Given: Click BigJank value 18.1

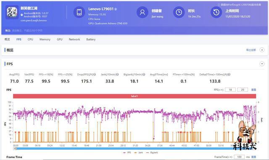Looking at the screenshot, I should [134, 81].
